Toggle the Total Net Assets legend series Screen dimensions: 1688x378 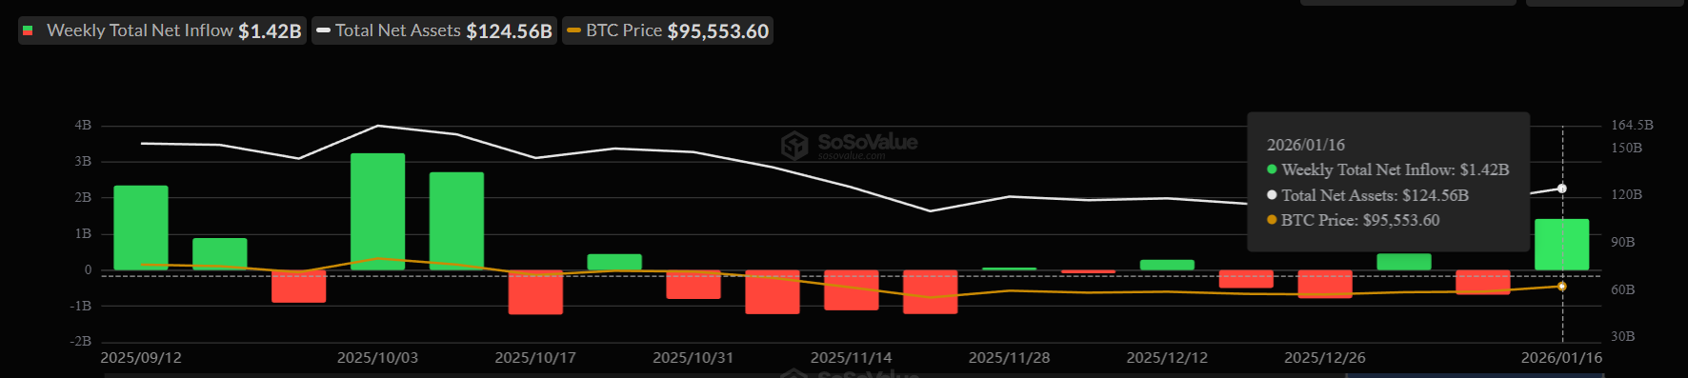[434, 30]
